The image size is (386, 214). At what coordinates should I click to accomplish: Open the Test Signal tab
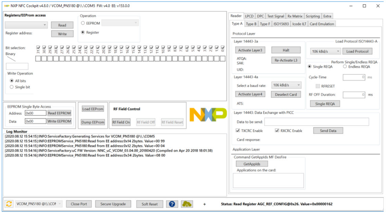[275, 16]
